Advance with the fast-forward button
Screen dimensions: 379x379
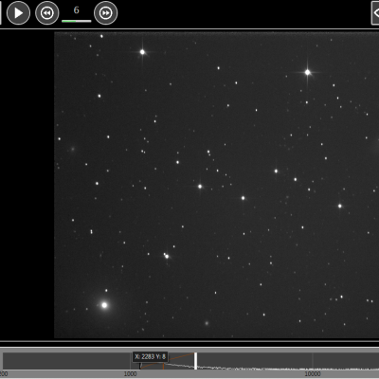point(105,13)
